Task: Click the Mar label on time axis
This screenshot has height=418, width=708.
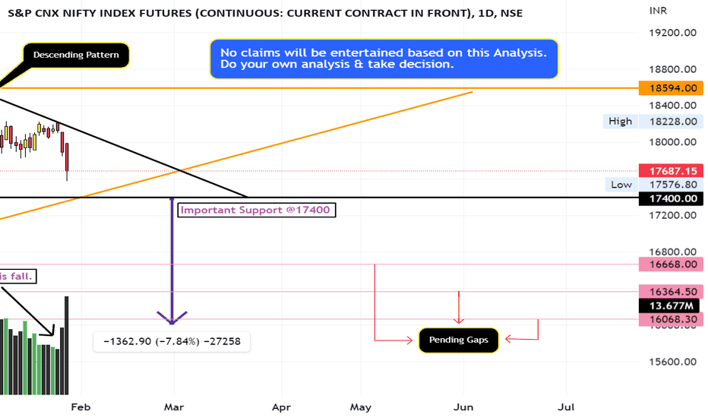Action: coord(174,407)
